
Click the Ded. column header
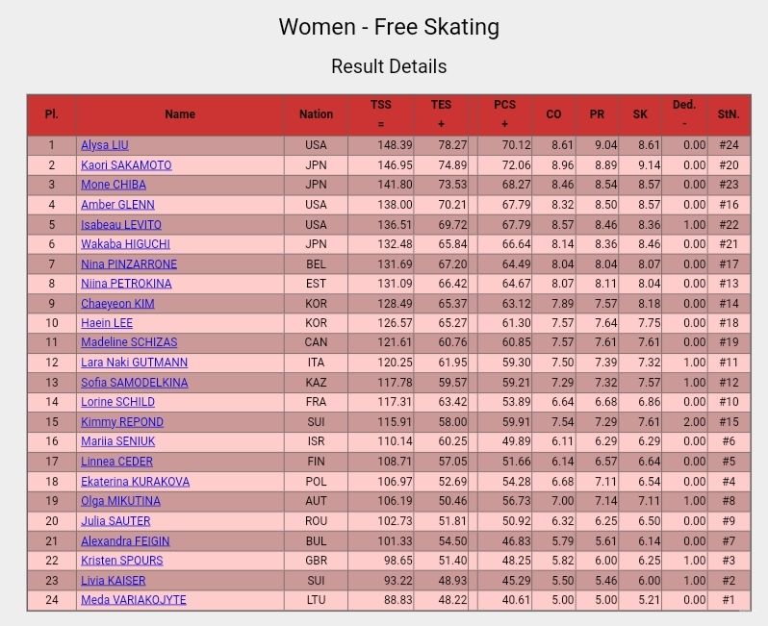tap(684, 114)
